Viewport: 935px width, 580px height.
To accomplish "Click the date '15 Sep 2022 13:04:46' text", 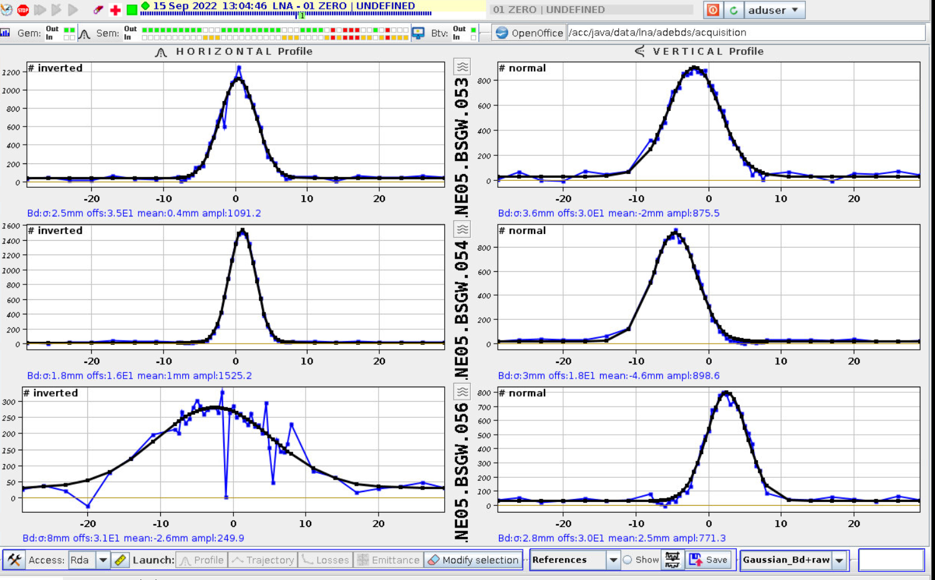I will pos(210,6).
